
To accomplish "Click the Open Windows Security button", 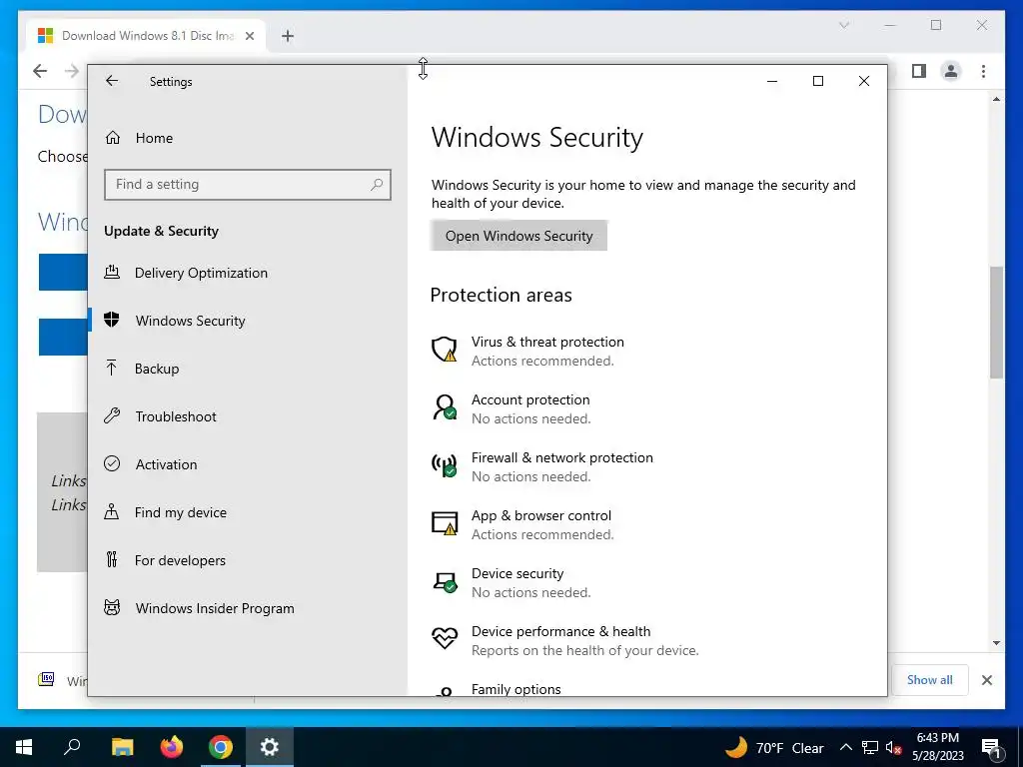I will coord(518,236).
